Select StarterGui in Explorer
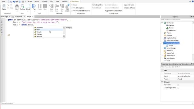194x109 pixels. [x=170, y=51]
